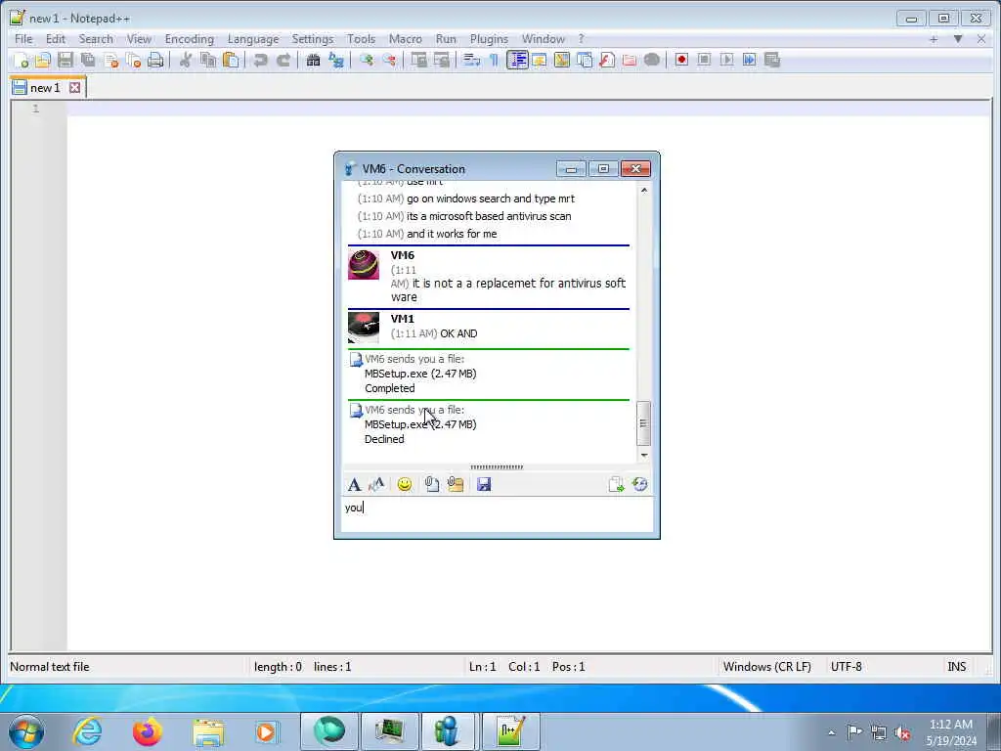Open Windows Explorer folder on taskbar

pos(208,731)
